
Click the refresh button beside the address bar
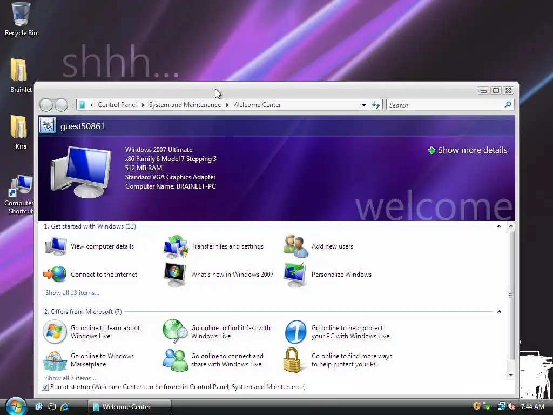376,105
